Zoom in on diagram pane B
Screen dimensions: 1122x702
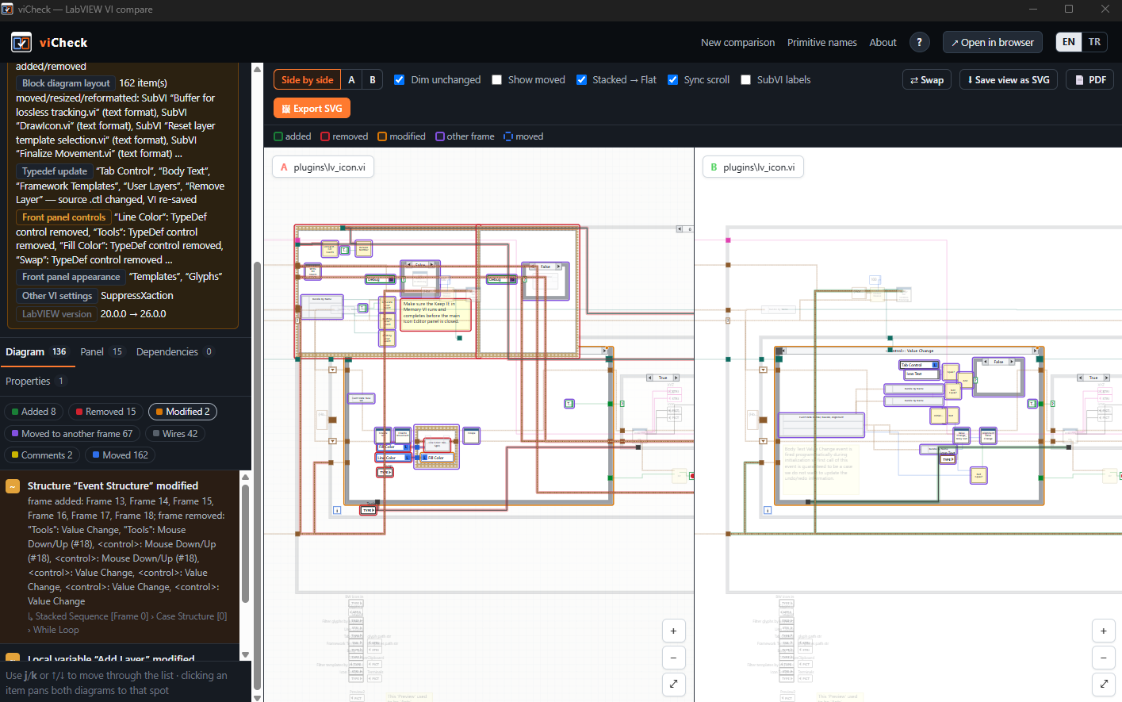(x=1103, y=631)
